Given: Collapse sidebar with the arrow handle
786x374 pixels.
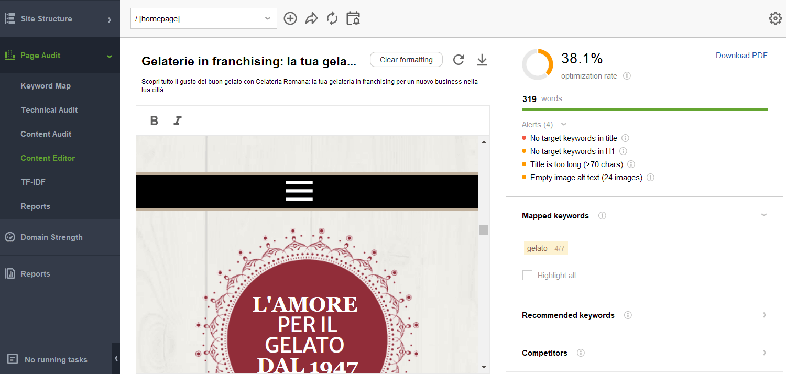Looking at the screenshot, I should (116, 358).
